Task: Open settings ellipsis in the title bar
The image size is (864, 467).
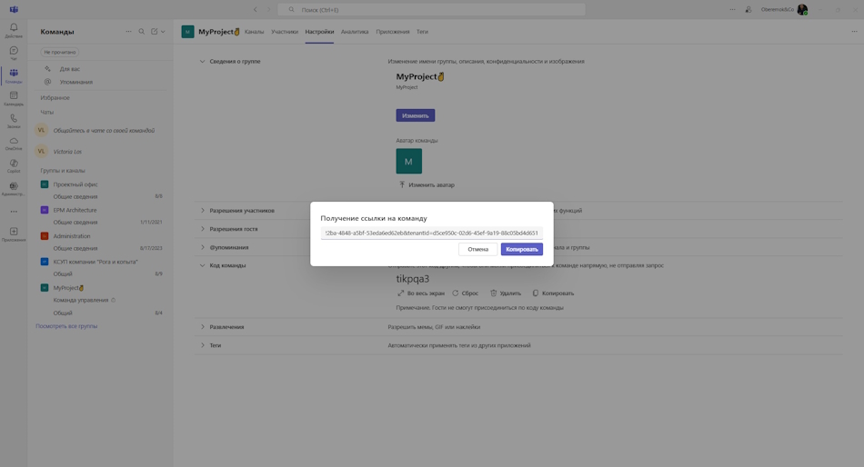Action: [732, 9]
